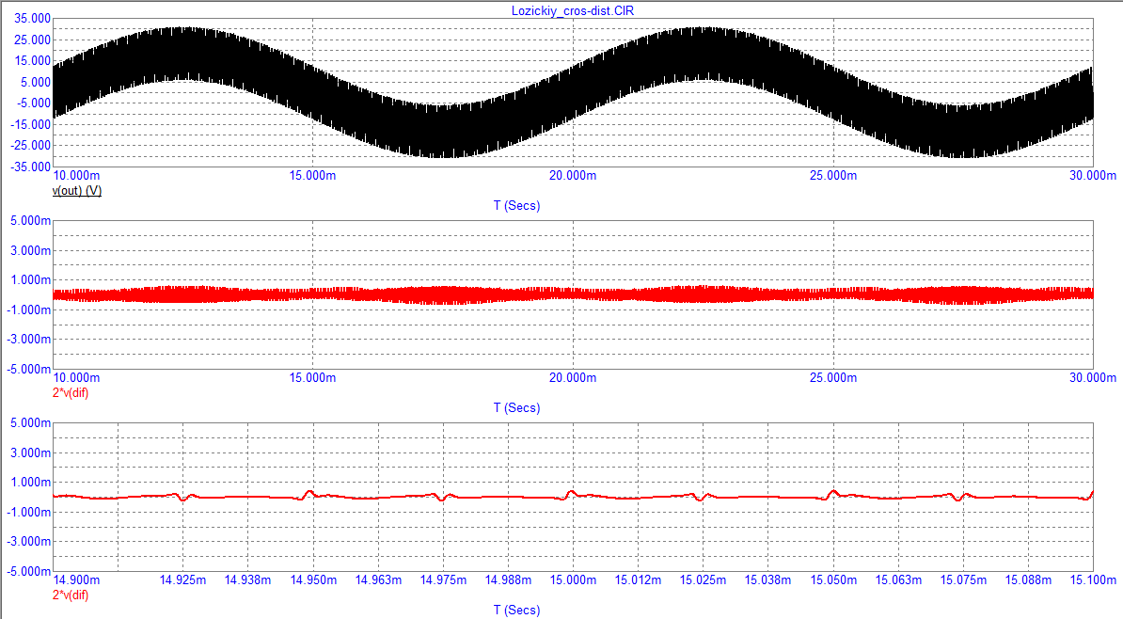Click the -5.000m tick on the middle plot Y axis
The height and width of the screenshot is (619, 1123).
29,370
